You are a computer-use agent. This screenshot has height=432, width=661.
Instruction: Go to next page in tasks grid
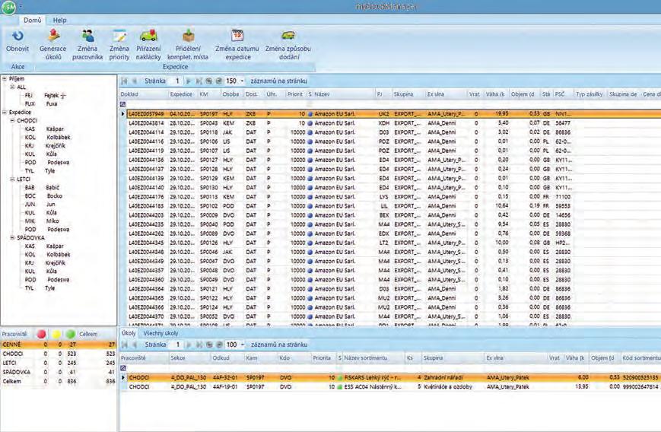pyautogui.click(x=189, y=345)
